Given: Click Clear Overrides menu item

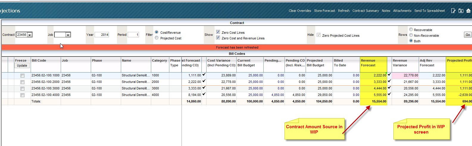Looking at the screenshot, I should pyautogui.click(x=300, y=11).
